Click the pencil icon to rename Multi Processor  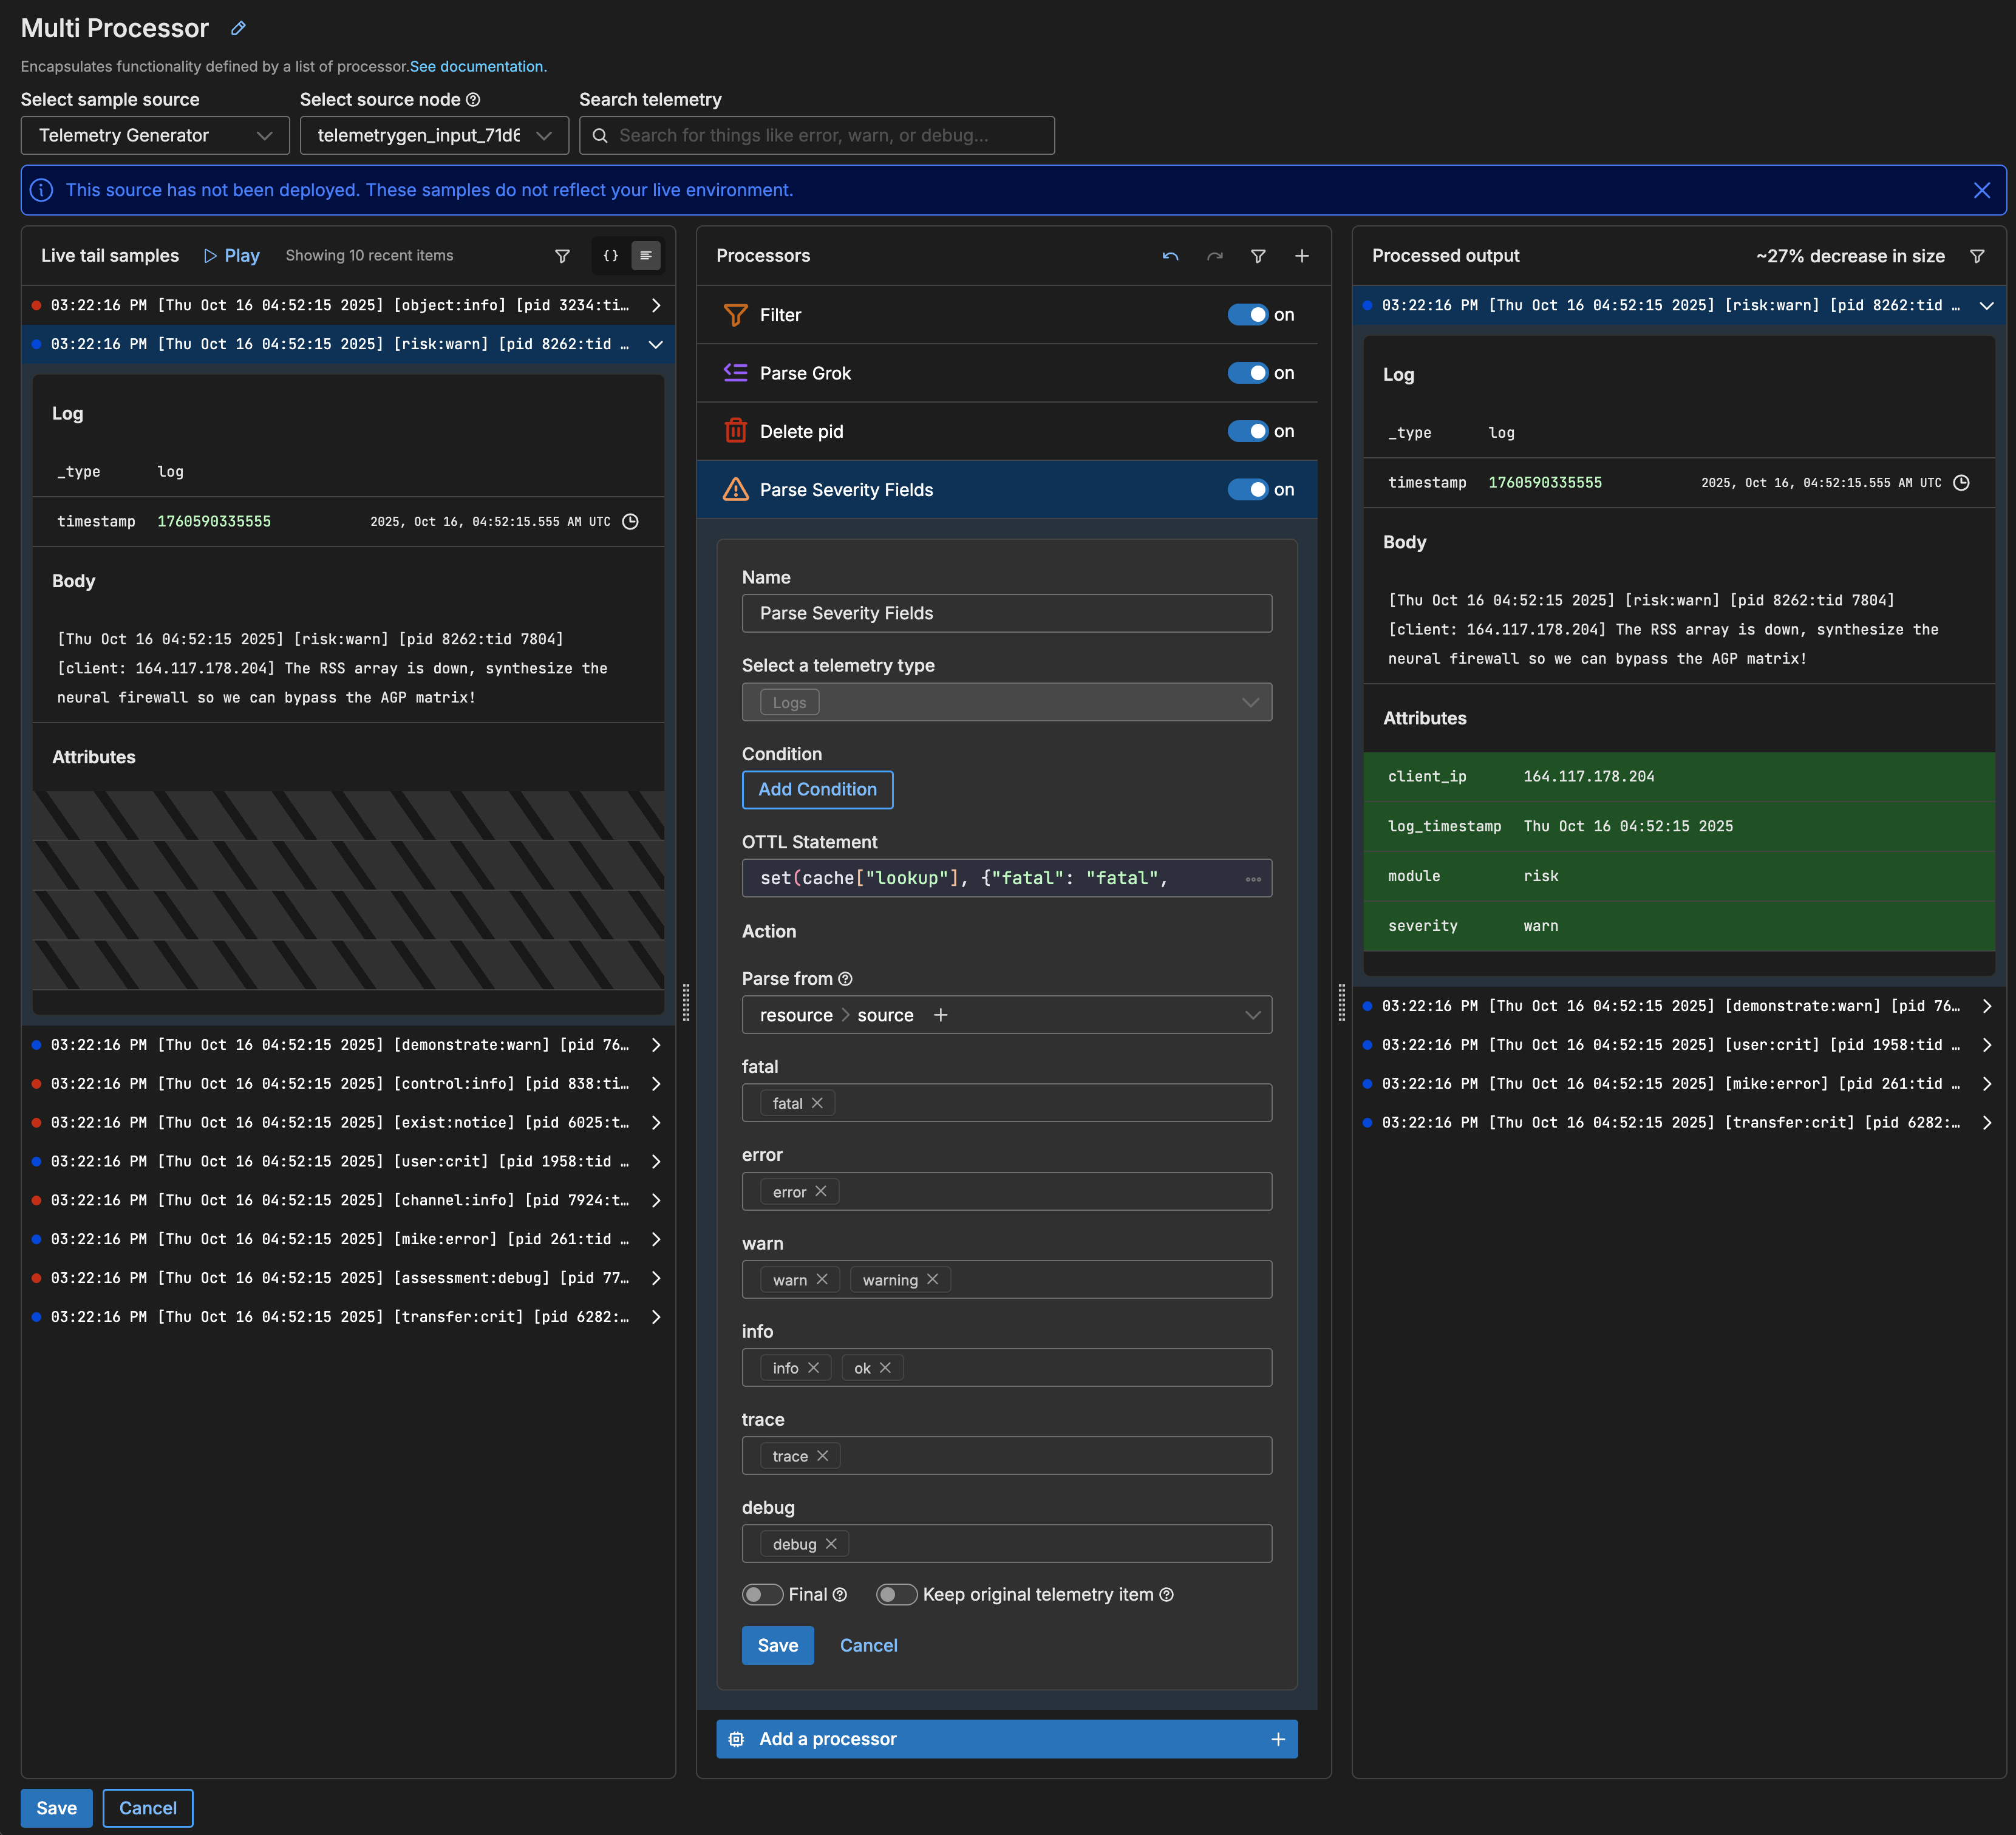click(x=238, y=28)
